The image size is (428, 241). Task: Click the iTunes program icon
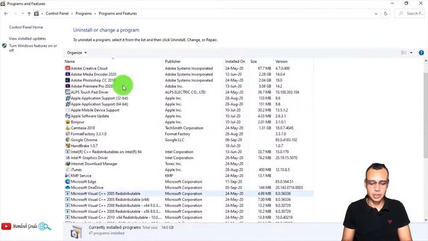tap(68, 169)
